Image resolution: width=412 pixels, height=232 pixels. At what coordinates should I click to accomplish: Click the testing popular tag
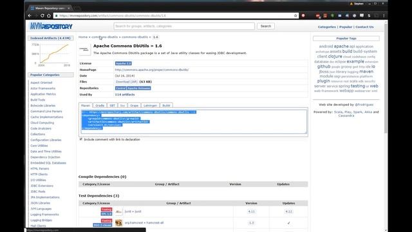[358, 86]
